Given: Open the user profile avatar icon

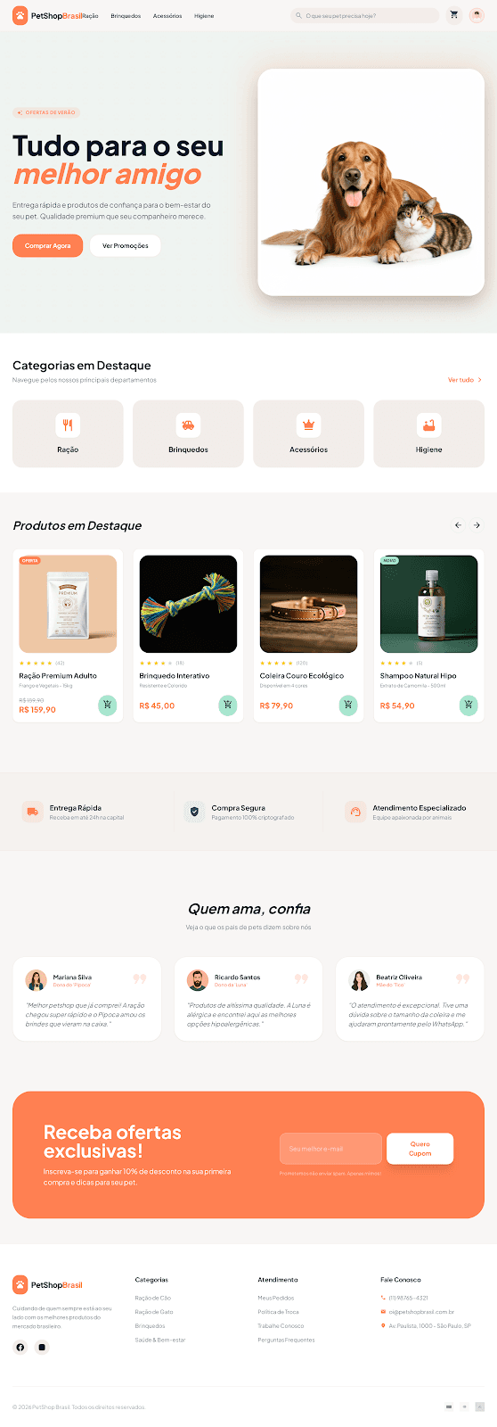Looking at the screenshot, I should (x=477, y=15).
